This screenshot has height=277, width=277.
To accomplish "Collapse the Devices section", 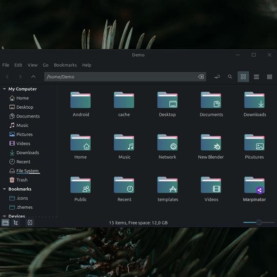I will pos(4,216).
